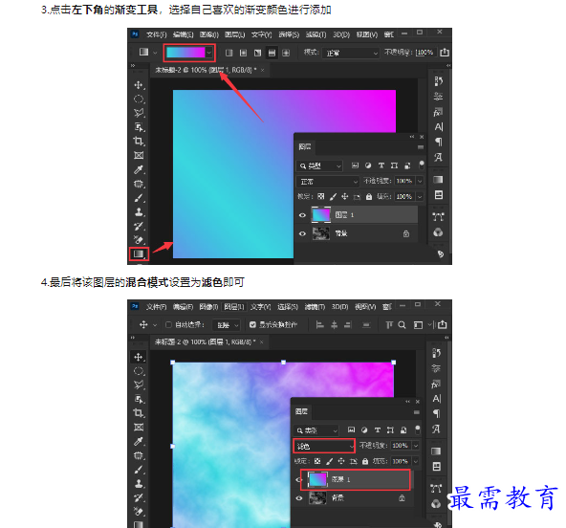Viewport: 566px width, 528px height.
Task: Click gradient preview swatch in step 3 options bar
Action: click(x=185, y=53)
